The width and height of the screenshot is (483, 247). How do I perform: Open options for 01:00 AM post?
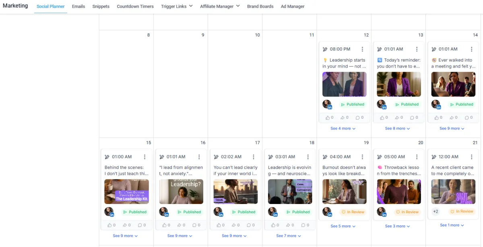[144, 157]
